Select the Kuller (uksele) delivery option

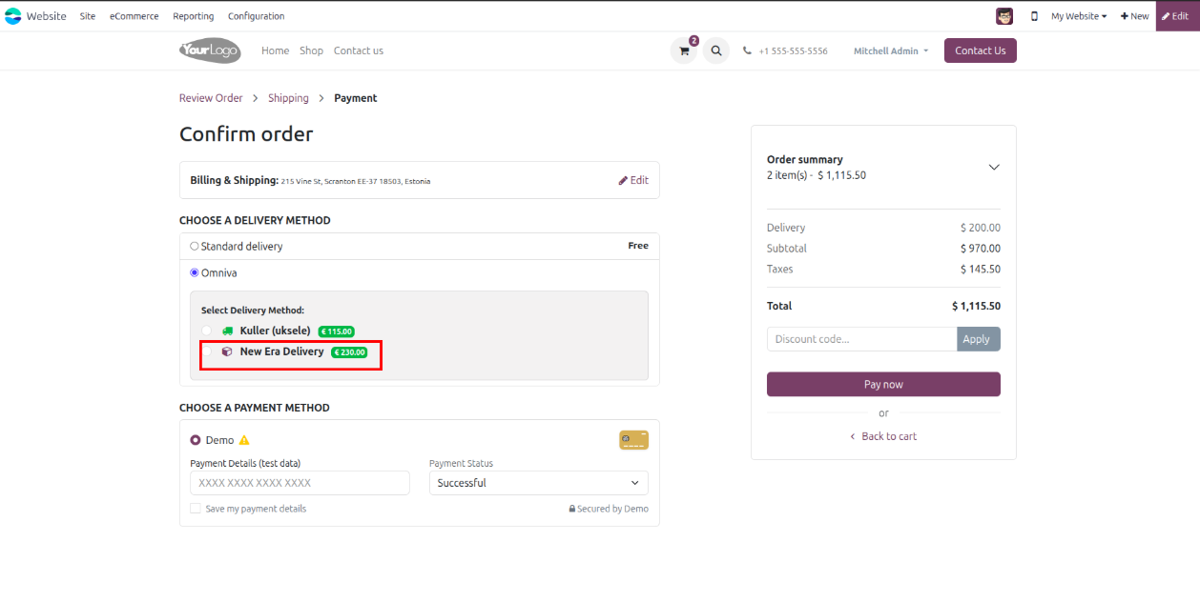coord(207,331)
